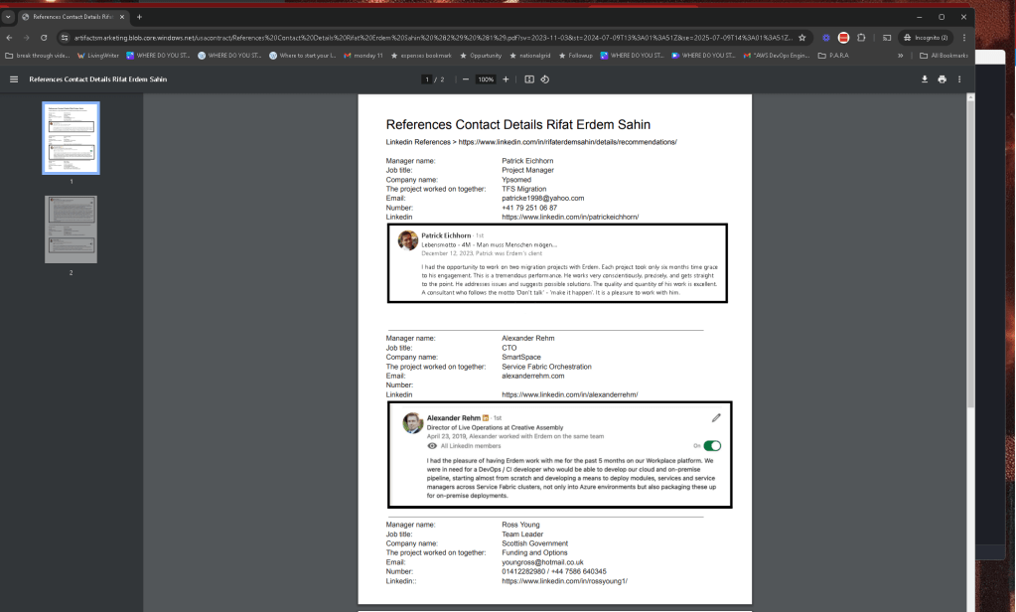Show more bookmarks via double chevron
Screen dimensions: 1016x612
click(x=900, y=56)
